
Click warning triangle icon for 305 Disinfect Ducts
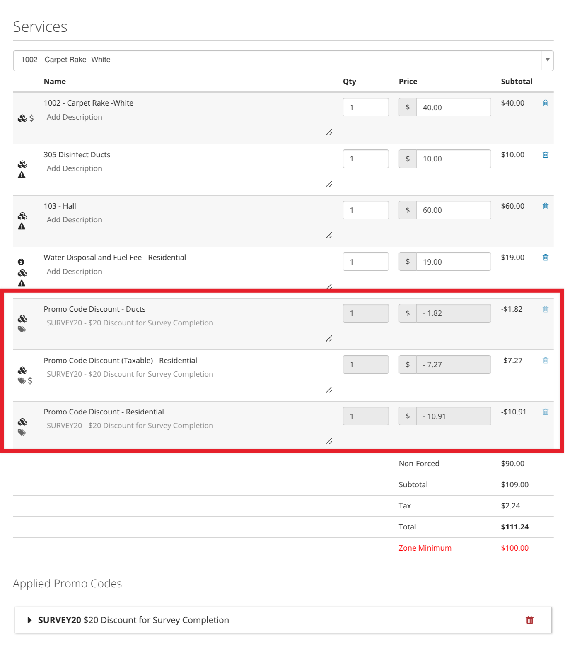pyautogui.click(x=22, y=175)
